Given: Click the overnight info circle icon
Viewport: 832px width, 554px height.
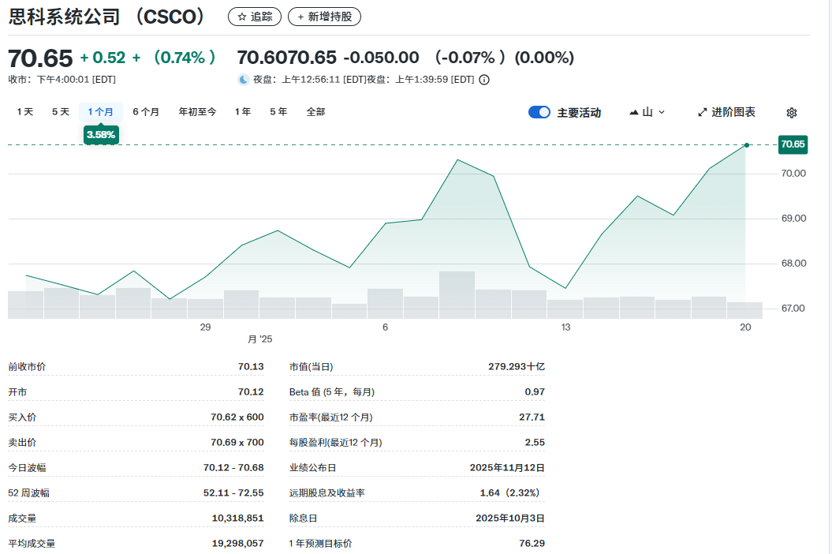Looking at the screenshot, I should 484,80.
